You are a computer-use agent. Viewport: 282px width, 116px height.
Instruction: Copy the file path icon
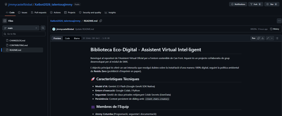pos(101,21)
